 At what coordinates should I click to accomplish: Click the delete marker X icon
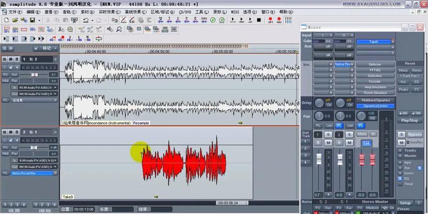[88, 39]
